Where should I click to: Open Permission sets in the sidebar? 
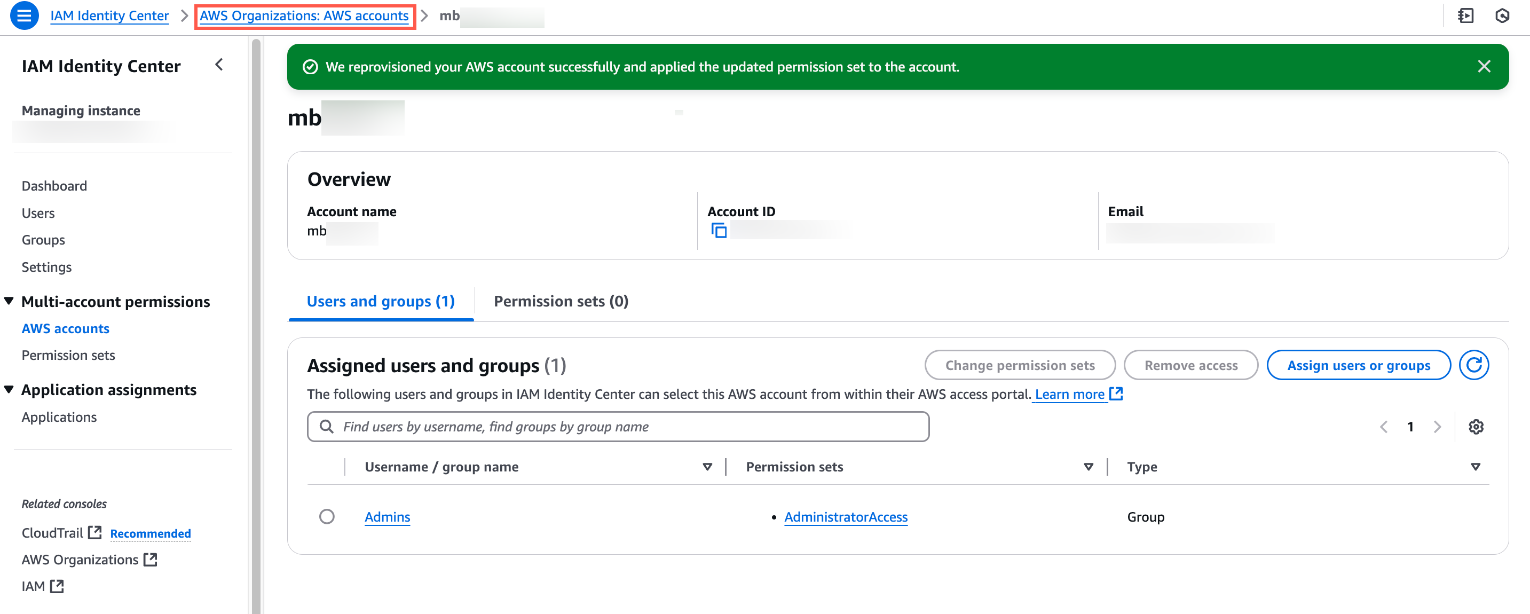(68, 355)
